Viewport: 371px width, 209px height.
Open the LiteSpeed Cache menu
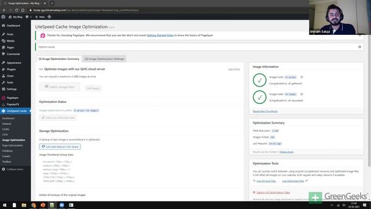17,111
